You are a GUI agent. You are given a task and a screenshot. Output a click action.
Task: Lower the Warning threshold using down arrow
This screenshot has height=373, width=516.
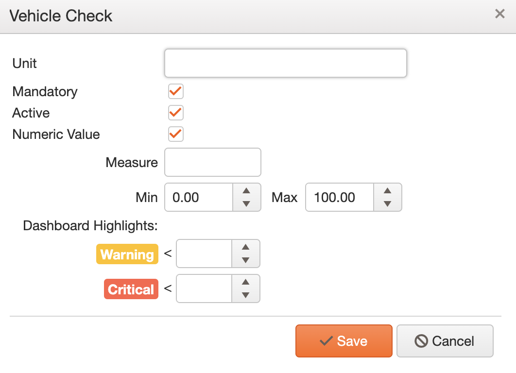[x=245, y=260]
